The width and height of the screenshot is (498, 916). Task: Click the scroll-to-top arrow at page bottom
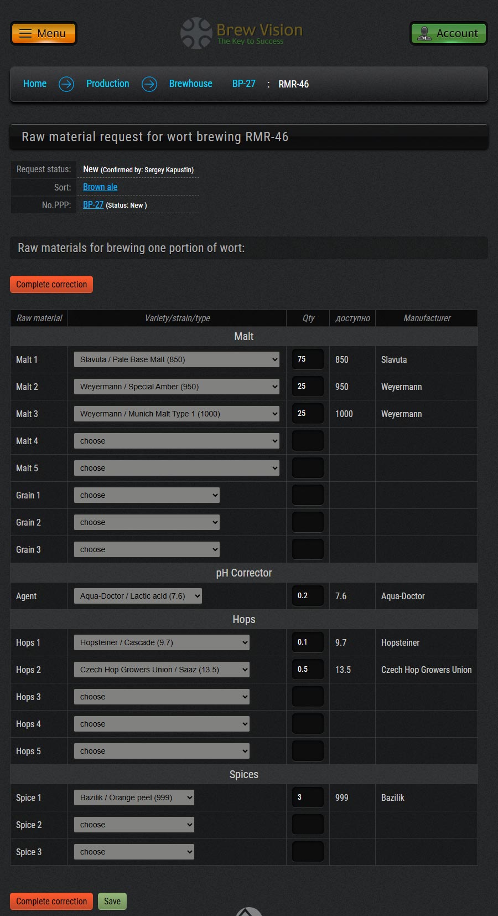249,911
